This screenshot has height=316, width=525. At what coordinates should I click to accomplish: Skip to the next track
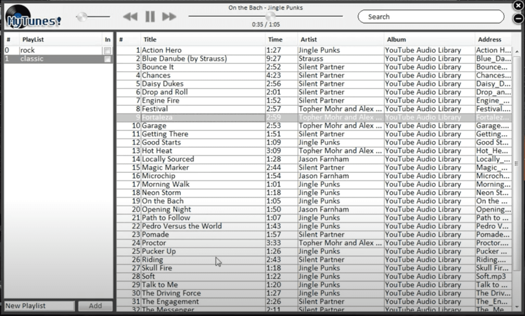point(169,17)
